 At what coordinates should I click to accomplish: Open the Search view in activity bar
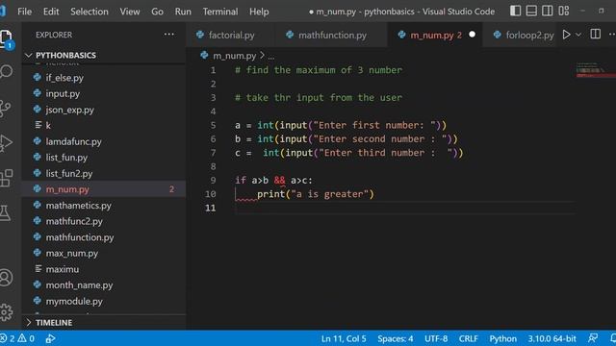click(x=7, y=72)
